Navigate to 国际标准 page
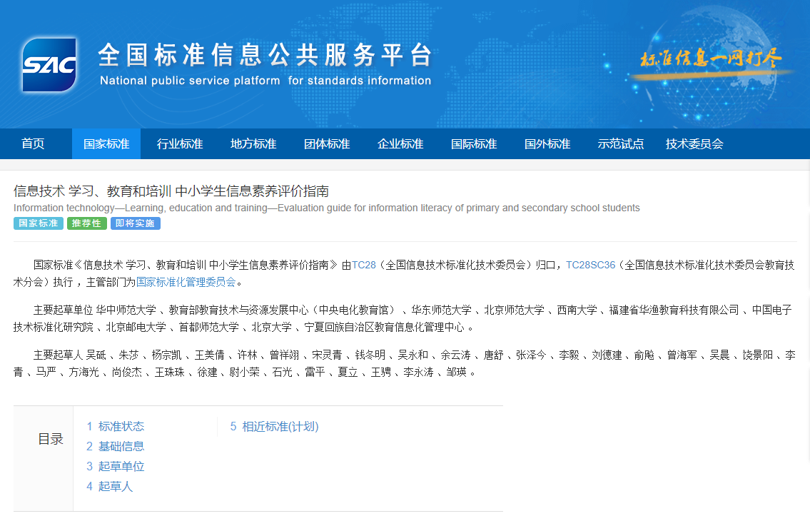 474,144
